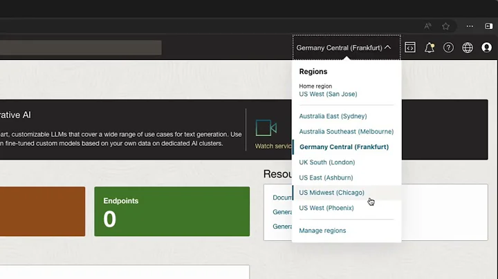Click the Watch service video link
Screen dimensions: 498x279
click(x=273, y=146)
